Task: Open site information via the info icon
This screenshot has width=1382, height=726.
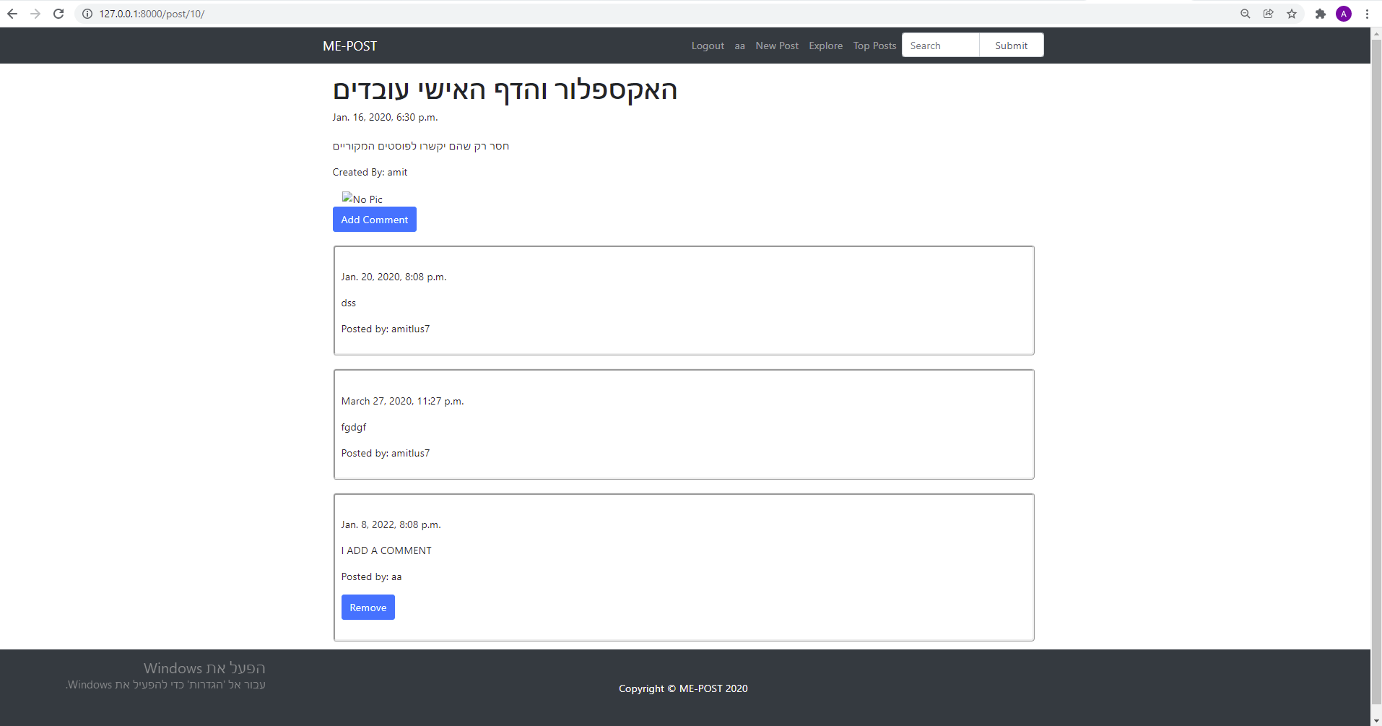Action: pyautogui.click(x=87, y=13)
